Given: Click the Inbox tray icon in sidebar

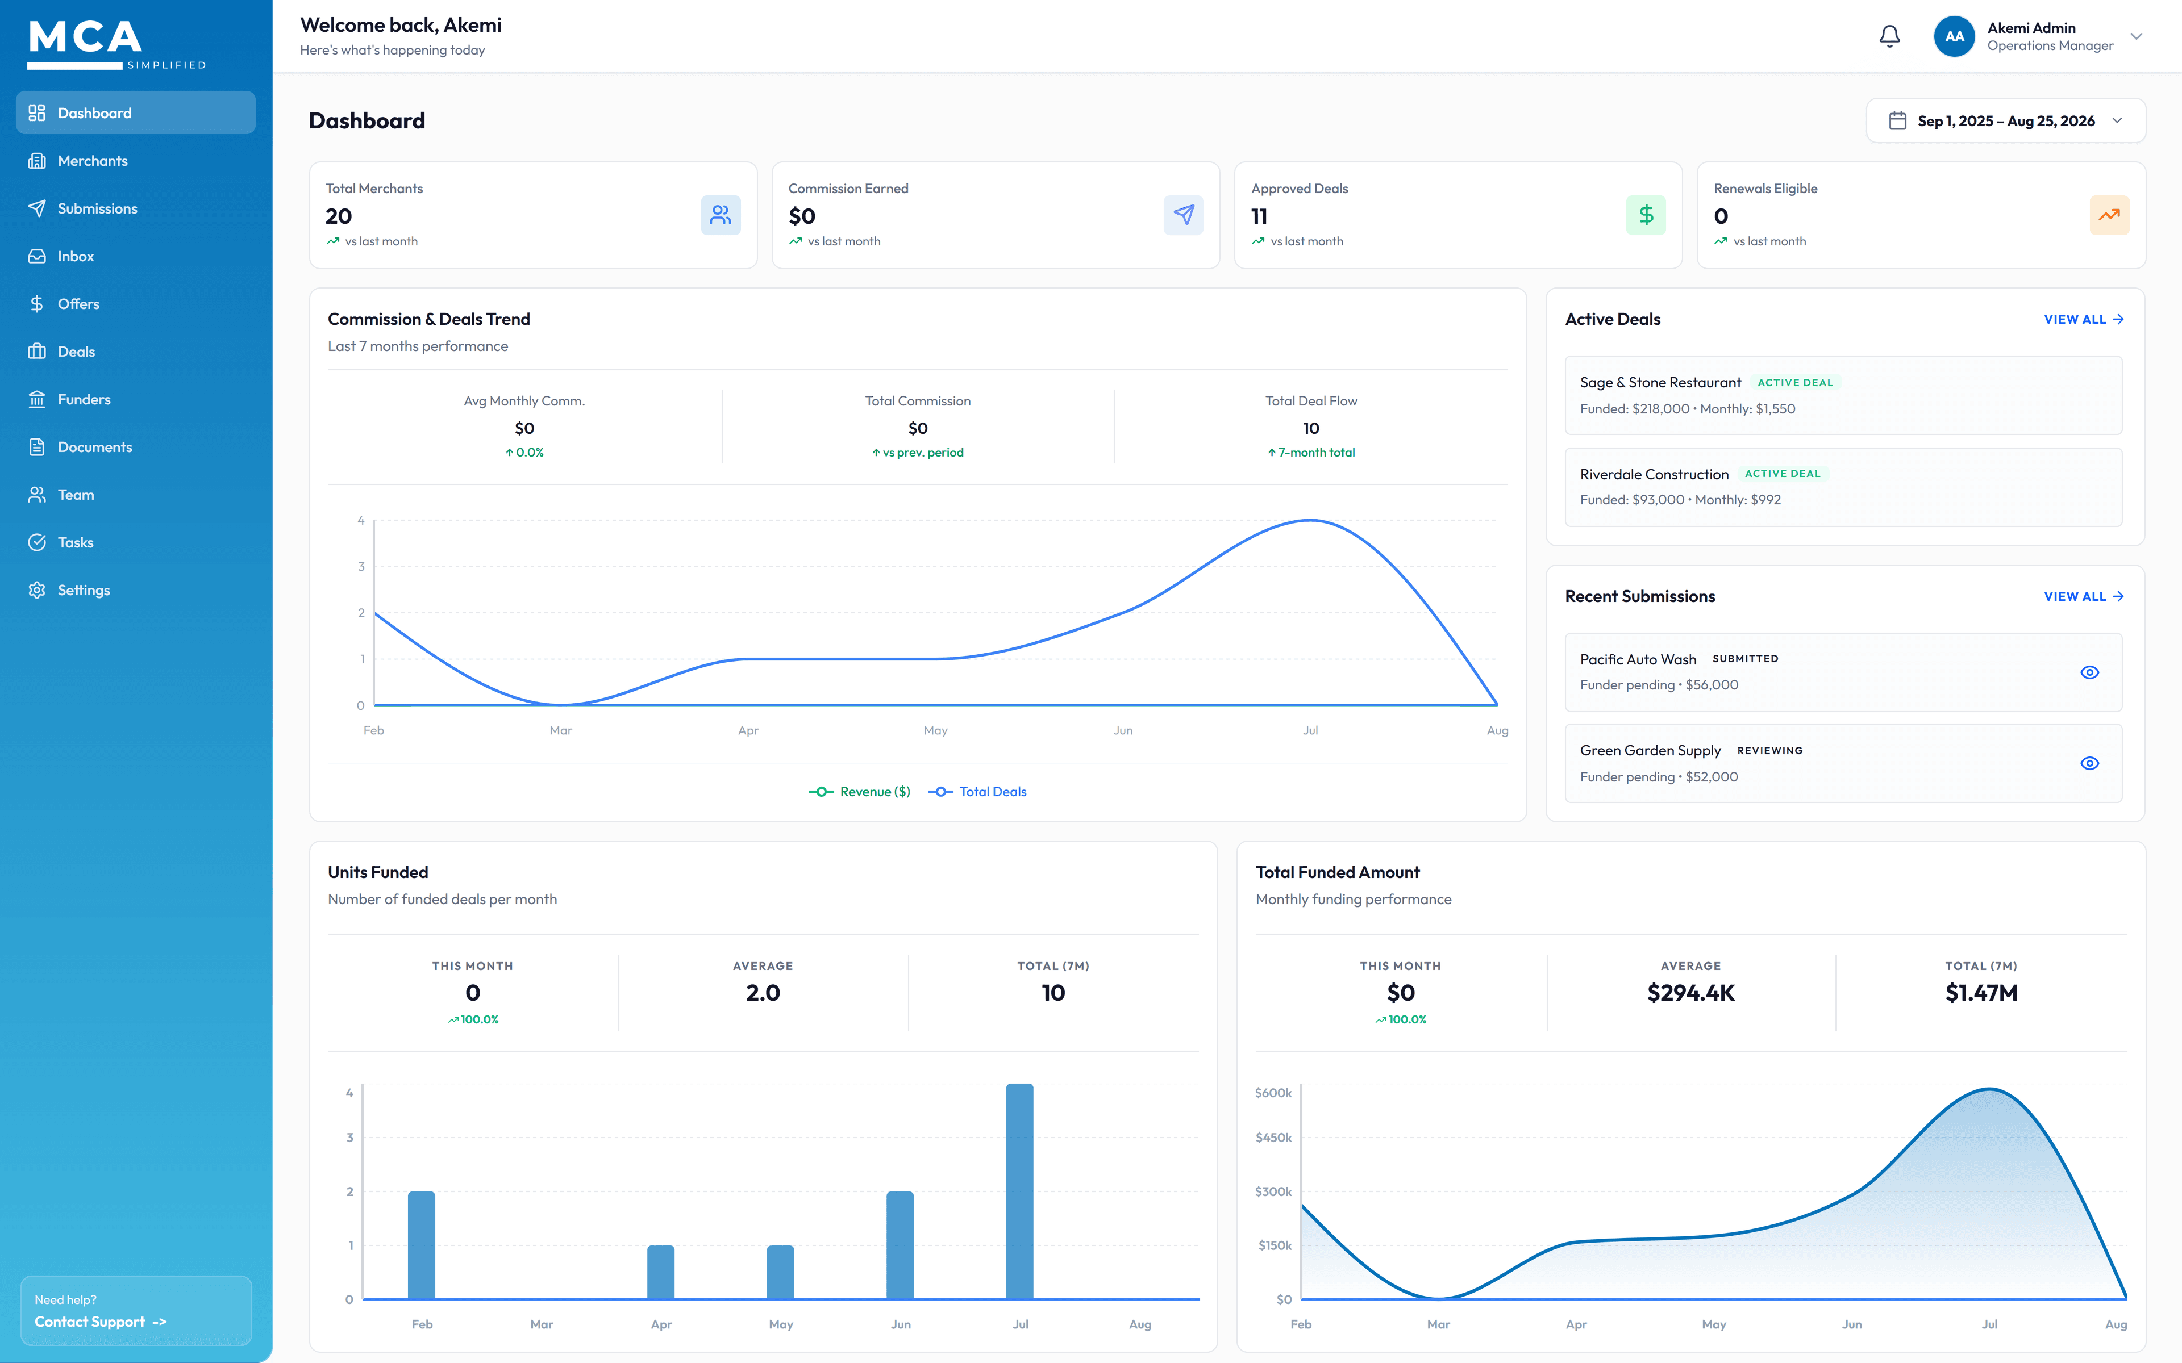Looking at the screenshot, I should click(37, 256).
